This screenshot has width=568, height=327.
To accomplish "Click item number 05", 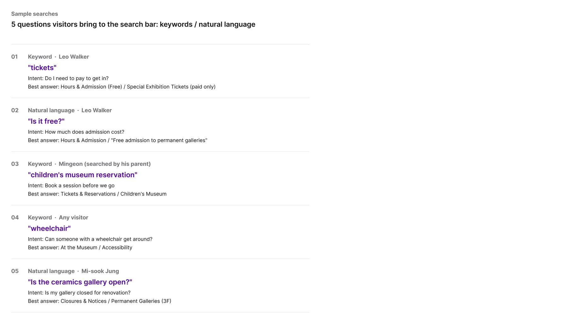I will click(x=15, y=271).
